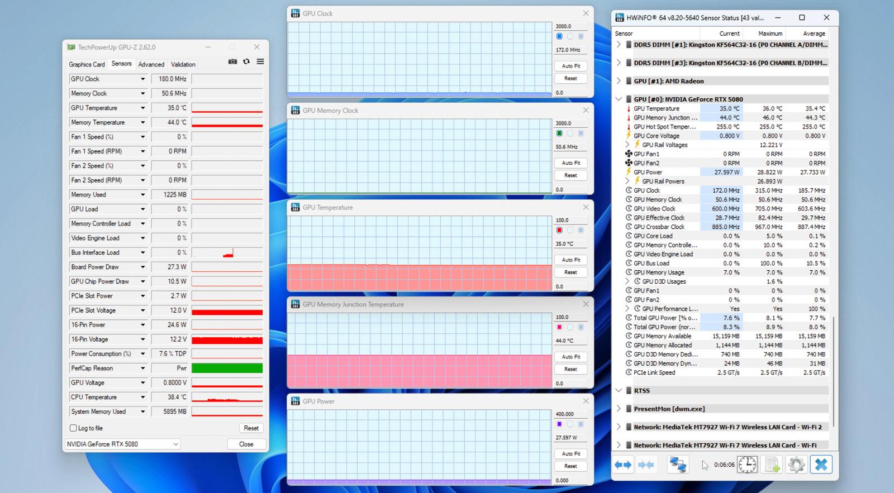Expand GPU Rail Voltages subgroup
Image resolution: width=894 pixels, height=493 pixels.
click(627, 145)
